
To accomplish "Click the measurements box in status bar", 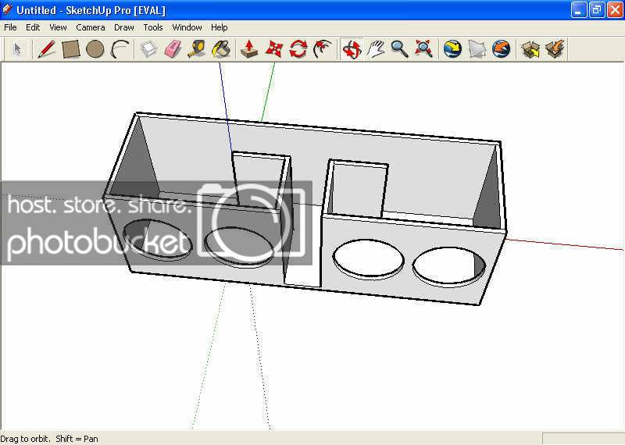I will (583, 439).
